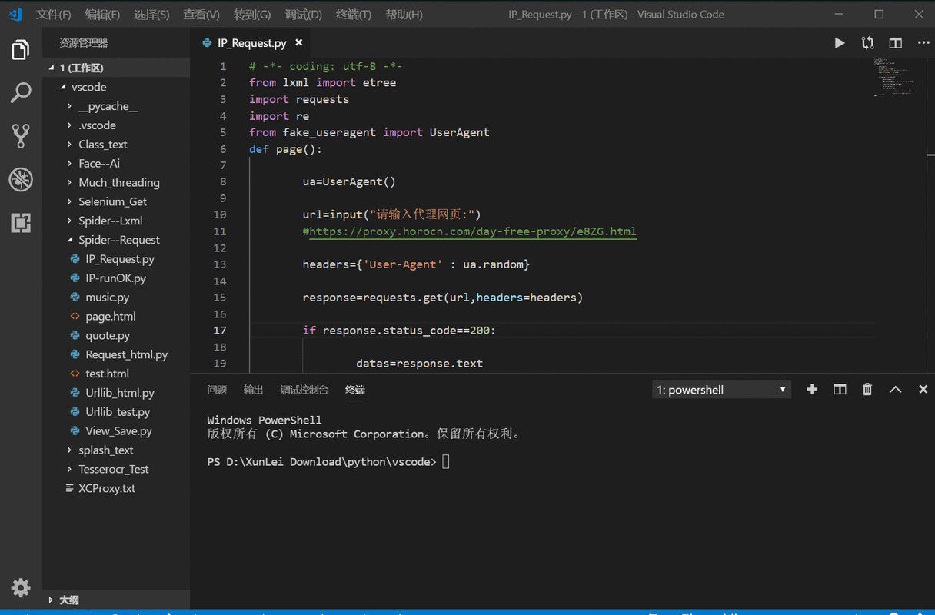The height and width of the screenshot is (615, 935).
Task: Create a new terminal with plus icon
Action: click(812, 390)
